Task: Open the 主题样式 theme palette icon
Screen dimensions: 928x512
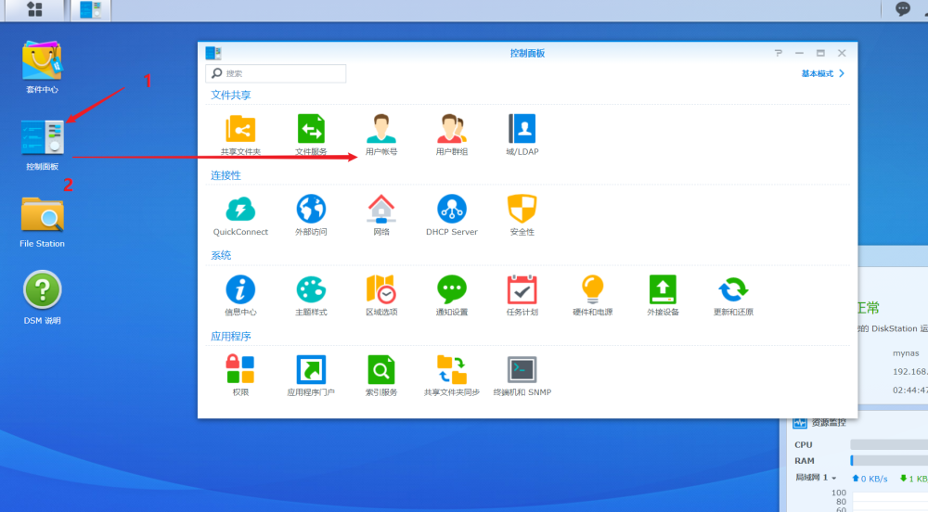Action: (311, 289)
